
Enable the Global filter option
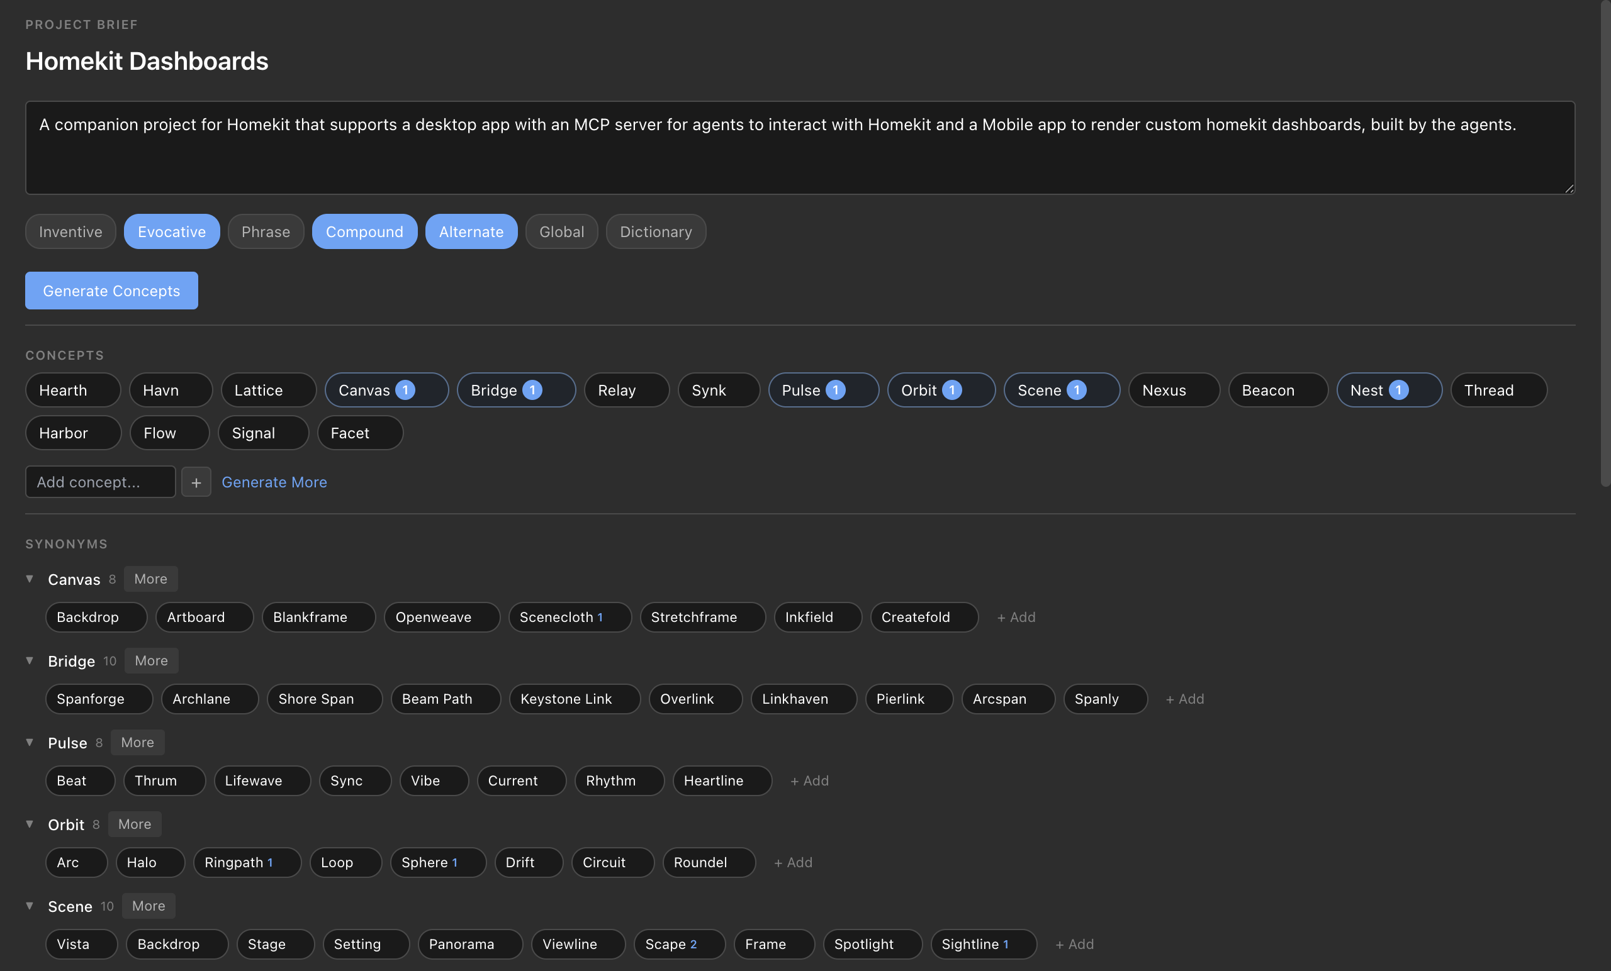click(561, 231)
